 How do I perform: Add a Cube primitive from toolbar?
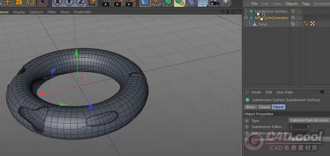(145, 3)
